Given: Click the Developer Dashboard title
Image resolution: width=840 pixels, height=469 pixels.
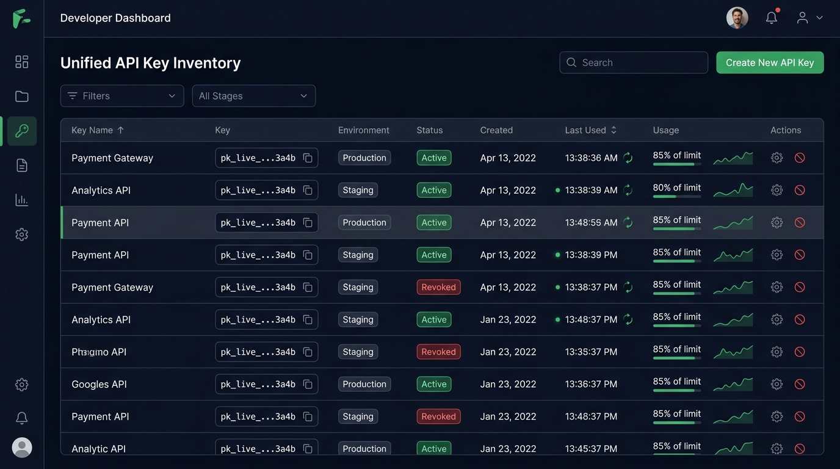Looking at the screenshot, I should click(x=115, y=18).
